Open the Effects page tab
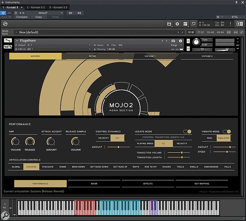 [x=148, y=184]
